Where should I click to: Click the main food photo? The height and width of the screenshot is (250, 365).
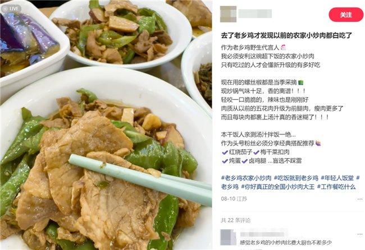pyautogui.click(x=106, y=125)
